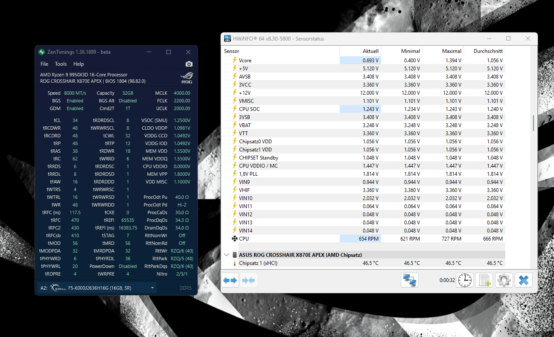
Task: Start logging with the log file icon
Action: pyautogui.click(x=484, y=280)
